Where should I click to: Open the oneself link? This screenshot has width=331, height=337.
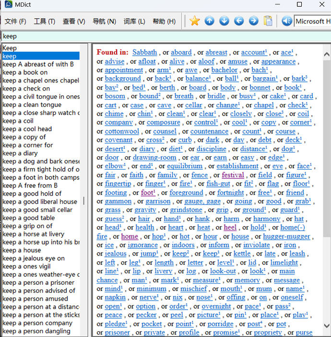point(293,298)
